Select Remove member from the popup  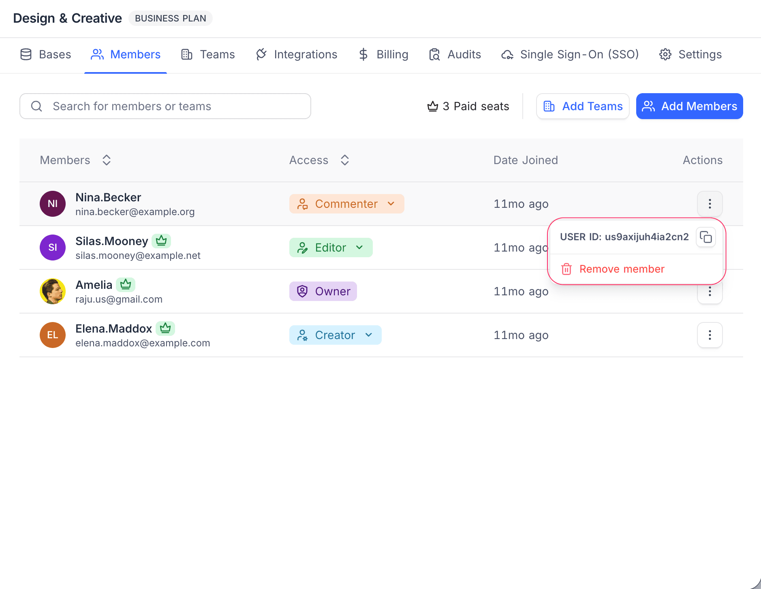click(x=622, y=269)
